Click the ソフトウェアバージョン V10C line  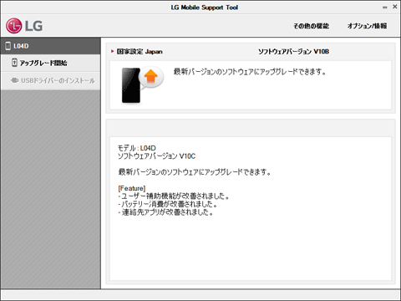point(156,156)
